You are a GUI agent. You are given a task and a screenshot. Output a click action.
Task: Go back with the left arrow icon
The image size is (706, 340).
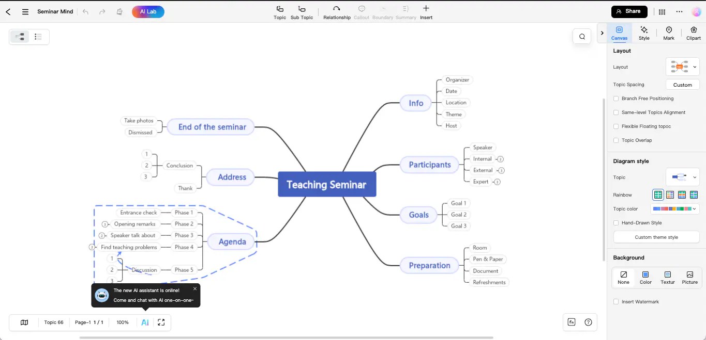click(8, 11)
